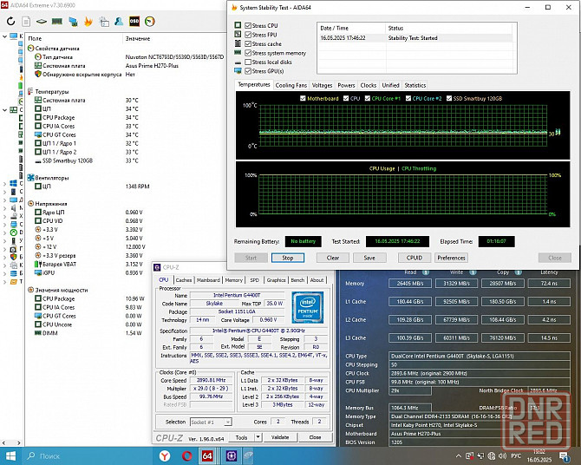581x465 pixels.
Task: Select the security shield icon in AIDA64 tree
Action: click(13, 257)
